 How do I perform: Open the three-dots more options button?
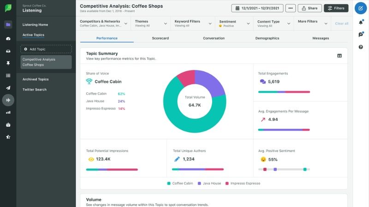click(x=291, y=8)
